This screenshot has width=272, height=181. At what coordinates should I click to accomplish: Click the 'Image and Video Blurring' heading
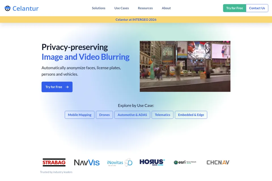[86, 57]
